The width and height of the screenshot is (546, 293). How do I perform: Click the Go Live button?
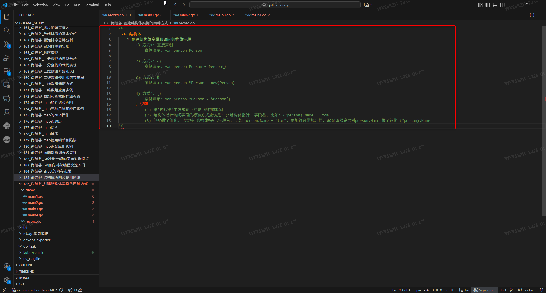526,290
